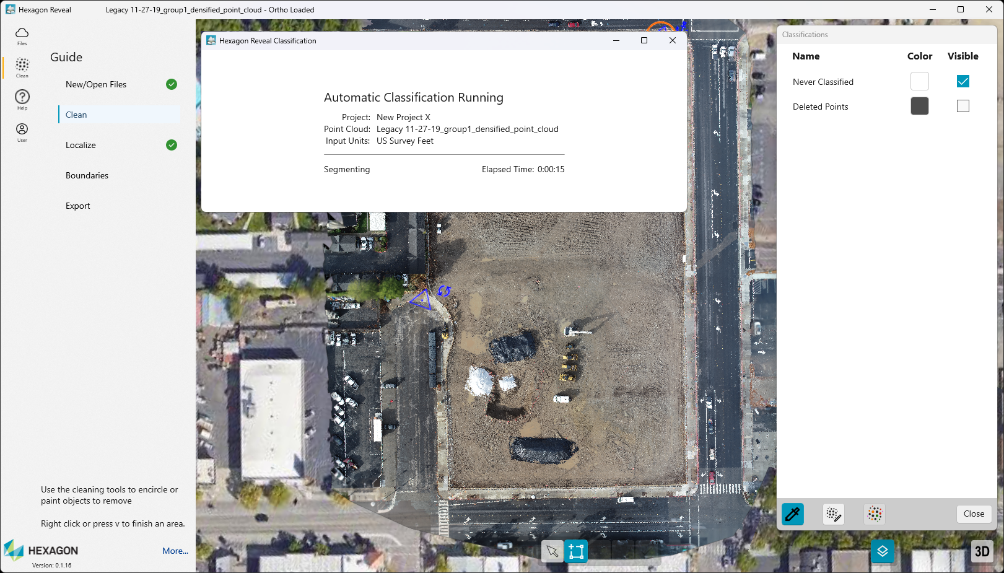
Task: Switch to 3D view
Action: [982, 551]
